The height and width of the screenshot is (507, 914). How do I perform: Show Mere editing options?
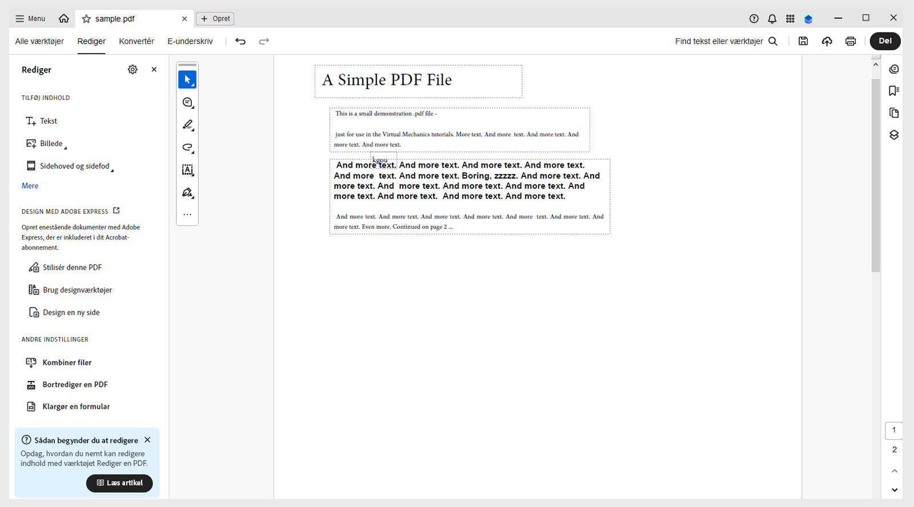coord(30,186)
